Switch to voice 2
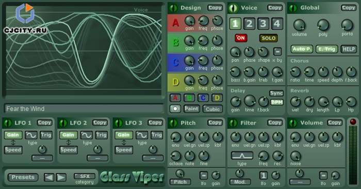 coord(249,24)
